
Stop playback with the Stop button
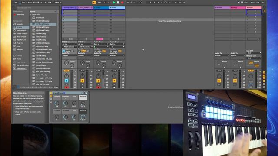click(x=118, y=3)
